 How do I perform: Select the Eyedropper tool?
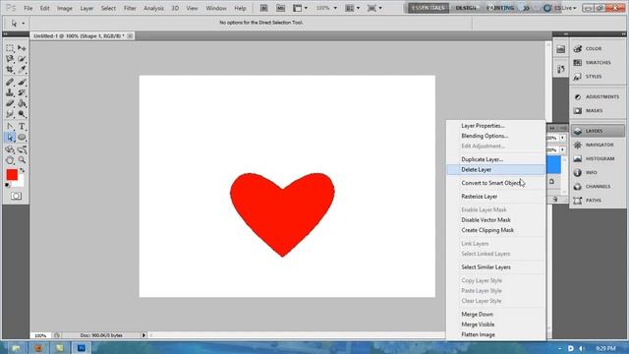[x=22, y=70]
